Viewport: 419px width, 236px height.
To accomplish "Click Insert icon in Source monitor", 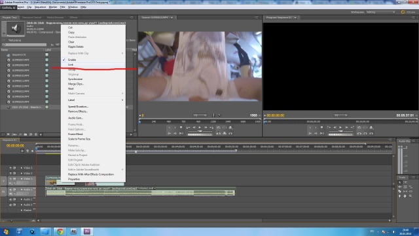I will tap(219, 133).
